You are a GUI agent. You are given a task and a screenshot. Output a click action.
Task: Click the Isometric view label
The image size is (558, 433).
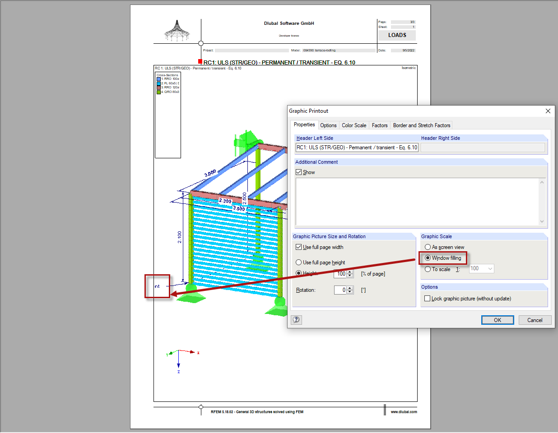pyautogui.click(x=409, y=68)
